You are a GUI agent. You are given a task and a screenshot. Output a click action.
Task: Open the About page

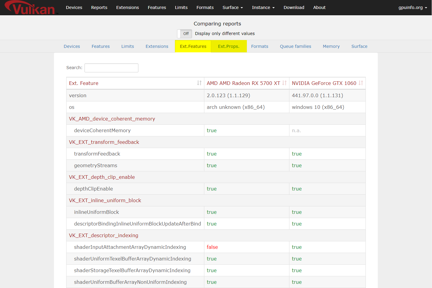click(x=319, y=7)
